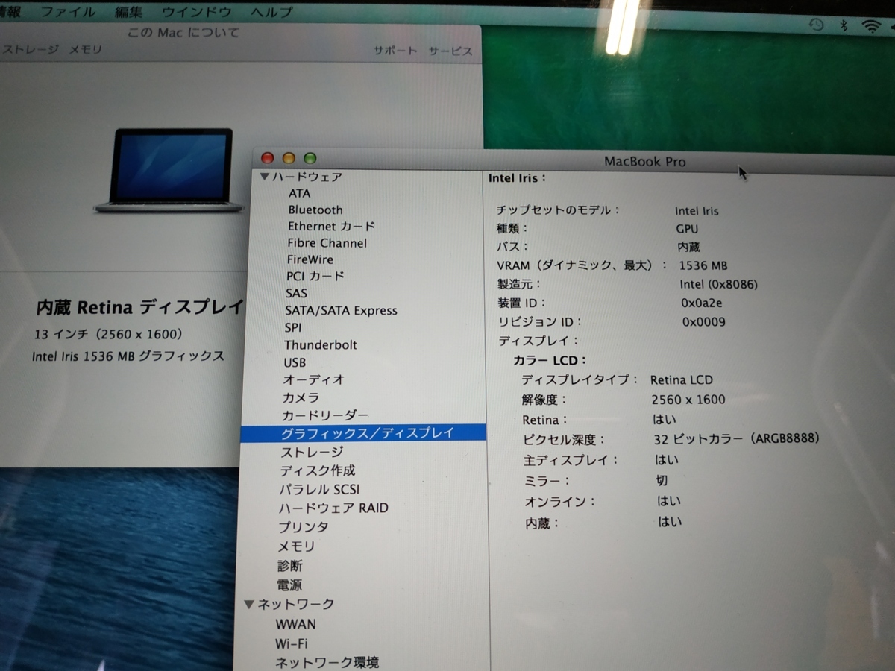Screen dimensions: 895x671
Task: Select Ethernet カード in sidebar
Action: click(x=331, y=226)
